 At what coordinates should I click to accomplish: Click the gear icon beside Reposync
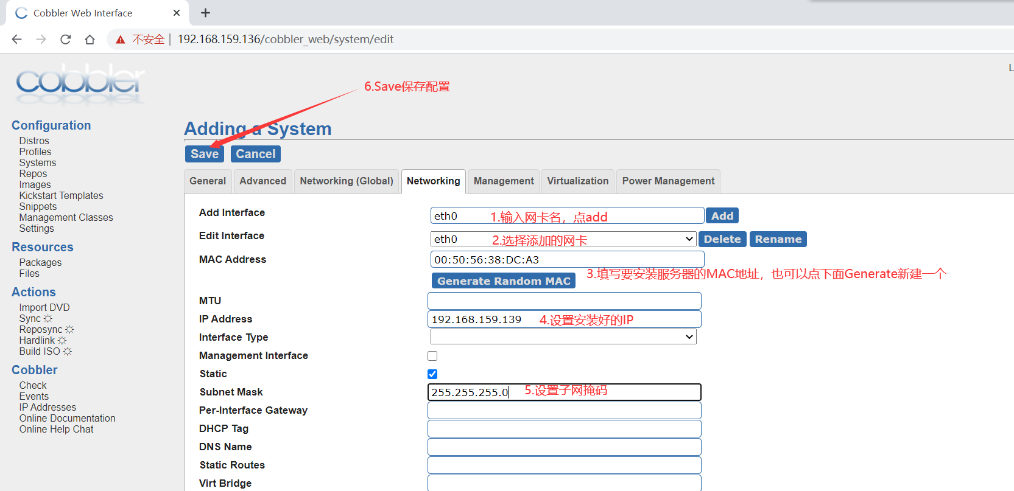[x=69, y=330]
